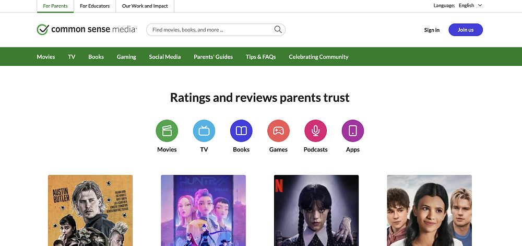Go to Common Sense Media logo home
This screenshot has height=246, width=522.
pyautogui.click(x=87, y=30)
